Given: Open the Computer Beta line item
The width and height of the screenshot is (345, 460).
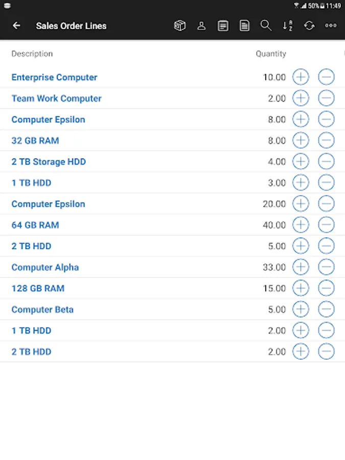Looking at the screenshot, I should 42,309.
